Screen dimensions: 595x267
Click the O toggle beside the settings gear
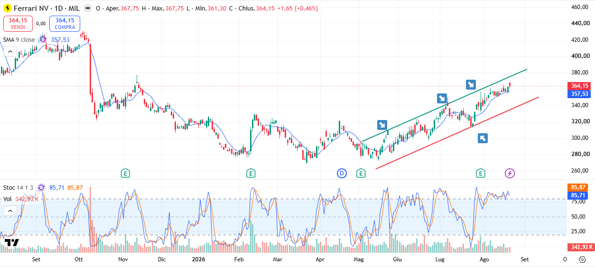pos(565,259)
